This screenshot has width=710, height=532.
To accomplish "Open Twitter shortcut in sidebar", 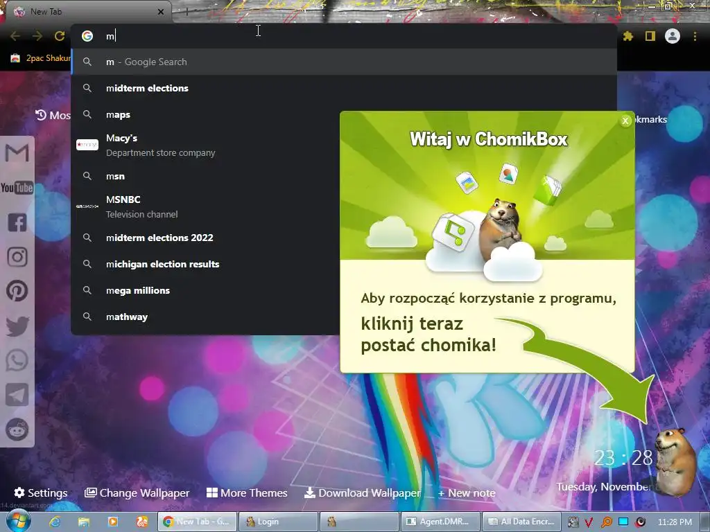I will point(17,326).
